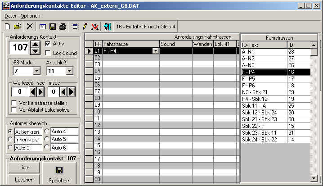Open the s88-Modul dropdown
The height and width of the screenshot is (186, 323).
[x=37, y=71]
